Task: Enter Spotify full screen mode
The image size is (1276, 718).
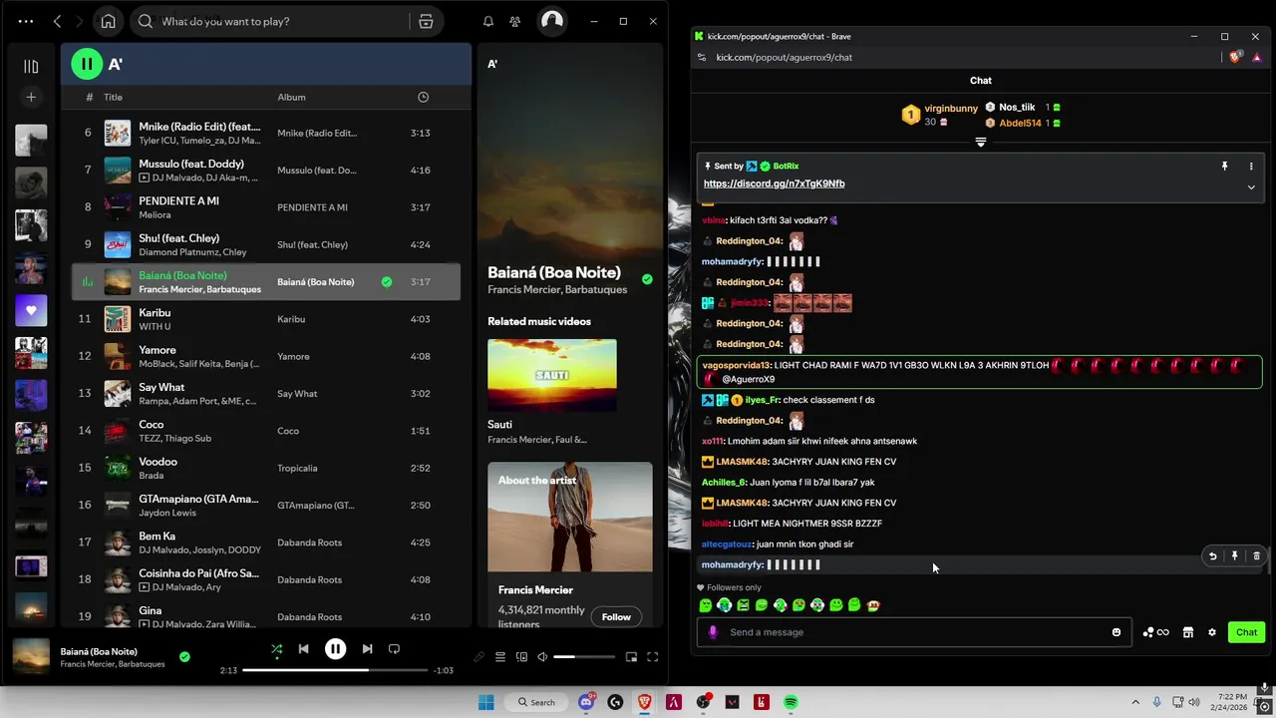Action: point(653,657)
